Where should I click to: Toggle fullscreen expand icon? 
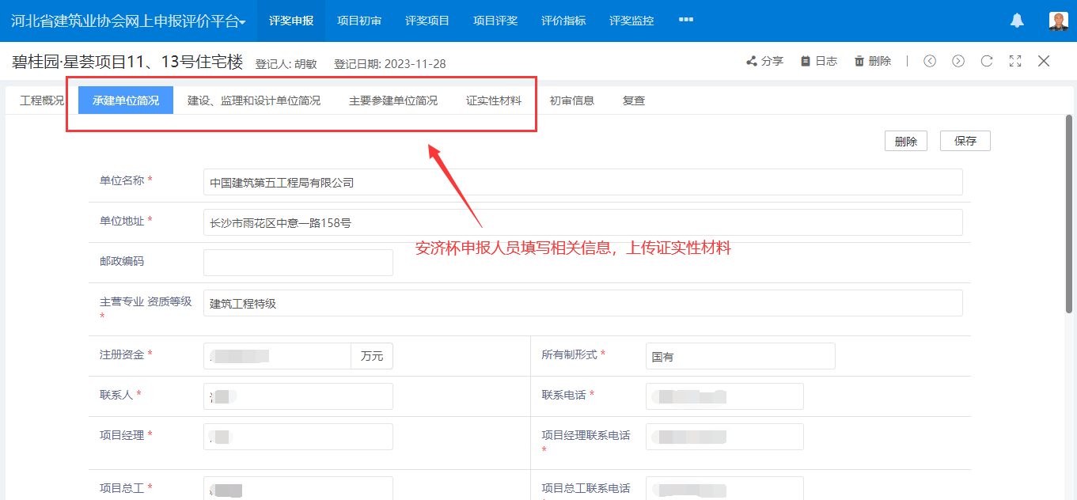point(1015,61)
